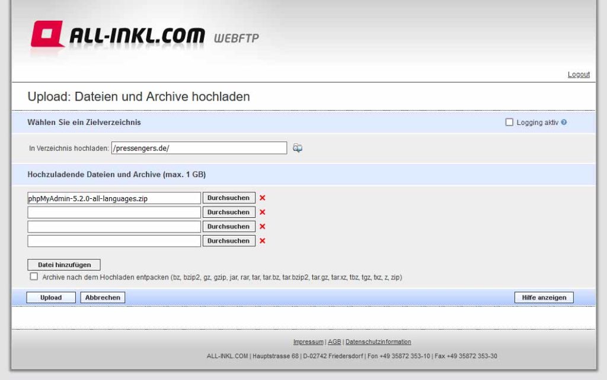Screen dimensions: 607x380
Task: Click the red X beside fourth file field
Action: point(262,241)
